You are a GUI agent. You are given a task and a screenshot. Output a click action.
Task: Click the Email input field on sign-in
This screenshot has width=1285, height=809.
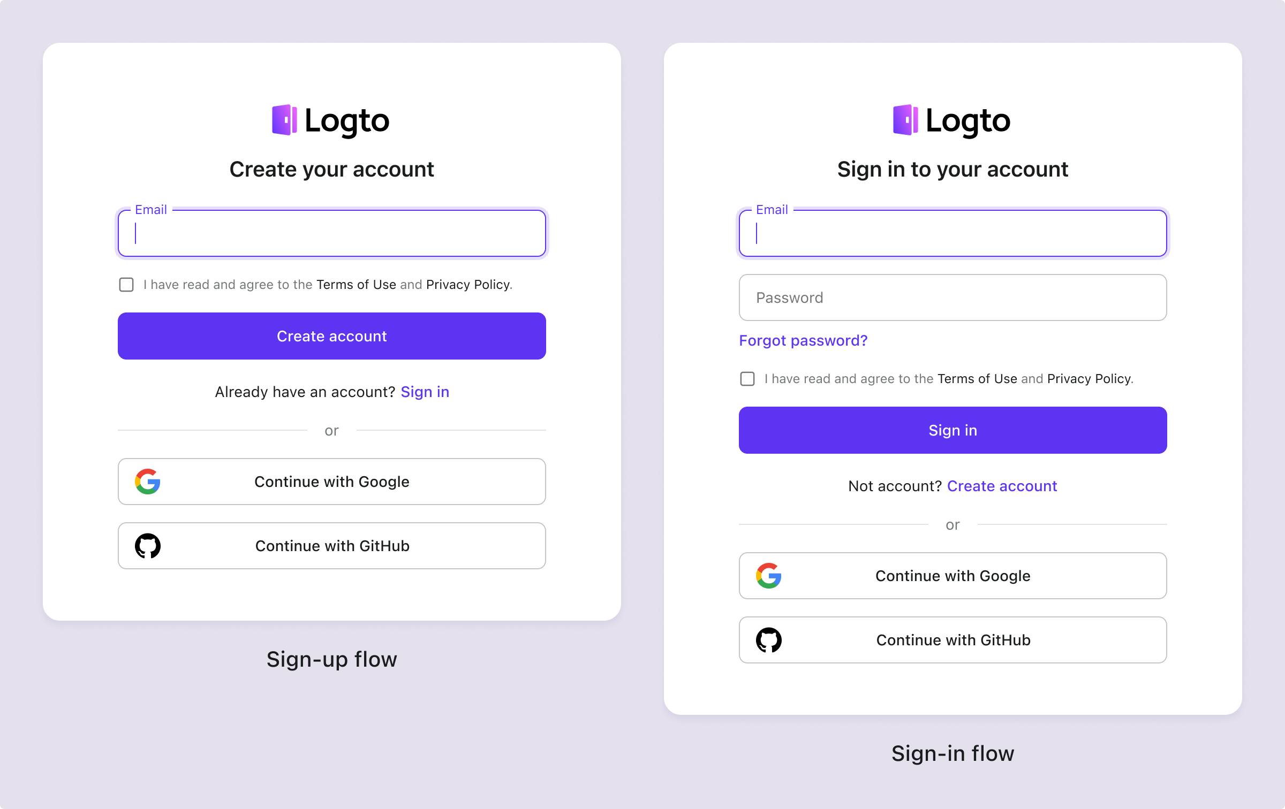(x=952, y=233)
